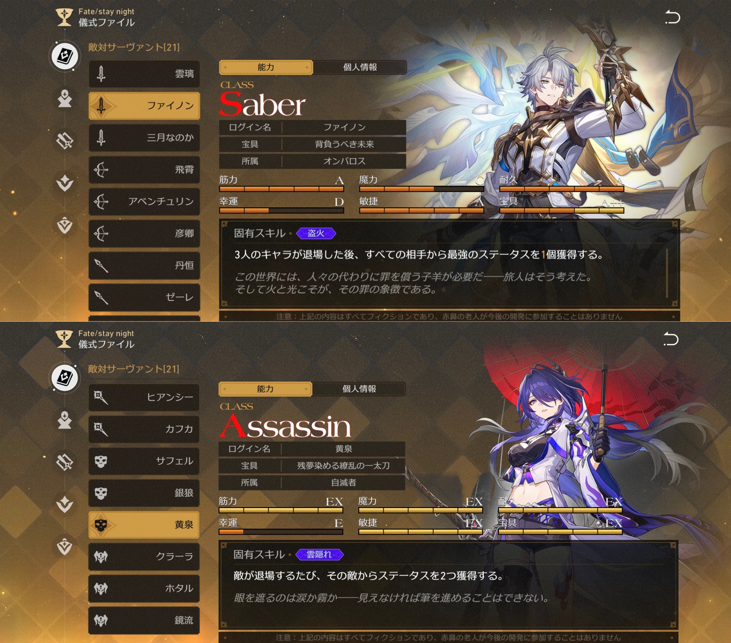Image resolution: width=731 pixels, height=643 pixels.
Task: Choose カフカ in the bottom servant list
Action: click(144, 429)
